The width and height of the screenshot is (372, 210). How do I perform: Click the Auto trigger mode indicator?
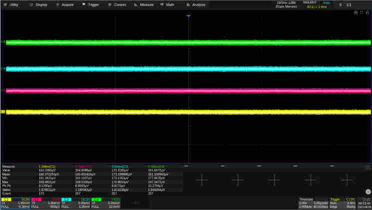pyautogui.click(x=326, y=2)
